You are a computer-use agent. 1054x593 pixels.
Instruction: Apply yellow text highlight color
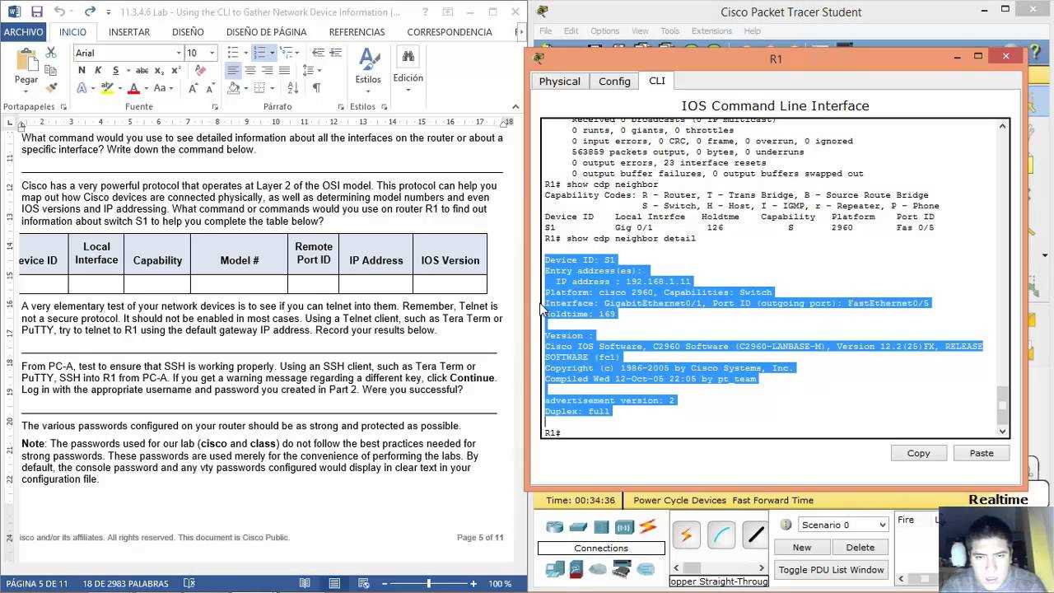[107, 88]
